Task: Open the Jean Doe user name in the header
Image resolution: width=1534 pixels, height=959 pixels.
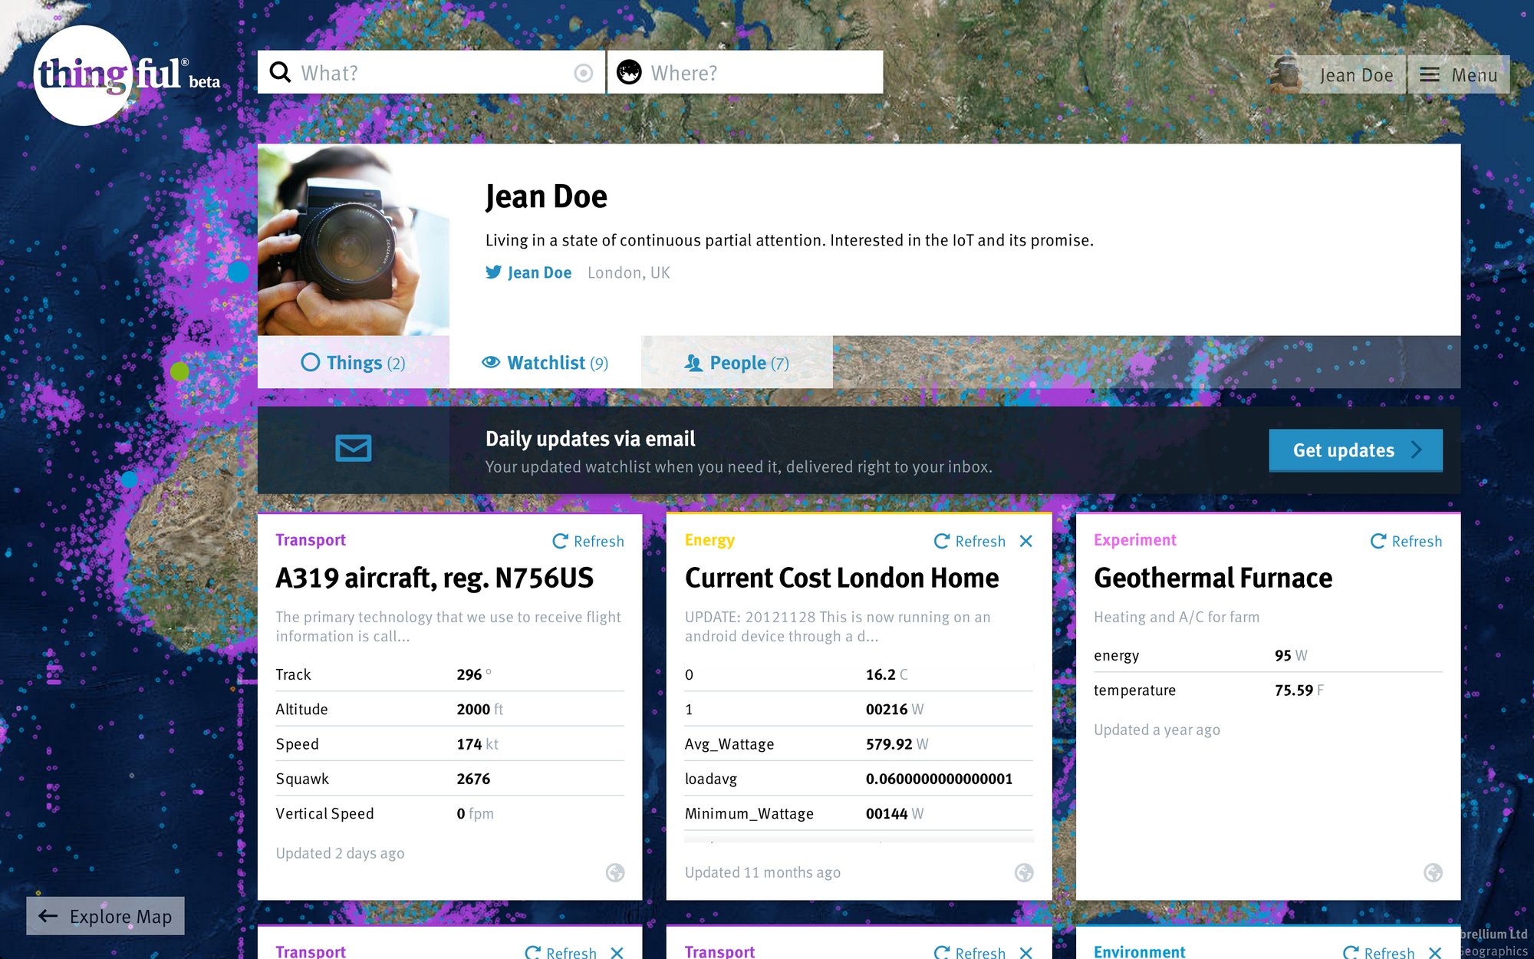Action: click(1356, 75)
